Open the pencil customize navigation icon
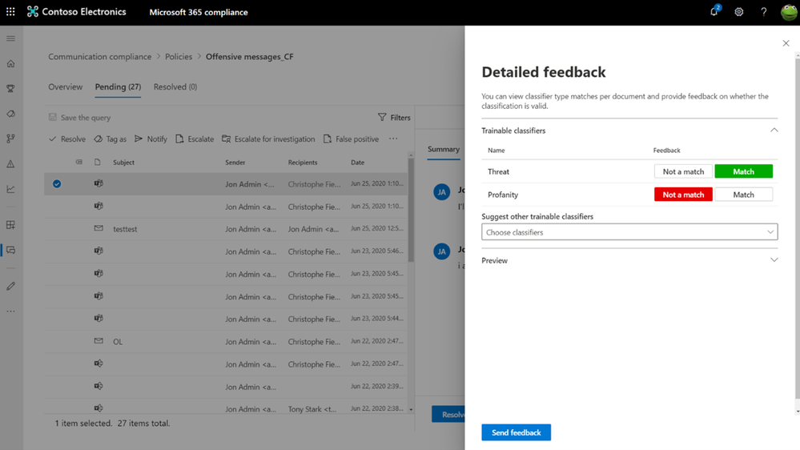Image resolution: width=800 pixels, height=450 pixels. click(x=10, y=286)
